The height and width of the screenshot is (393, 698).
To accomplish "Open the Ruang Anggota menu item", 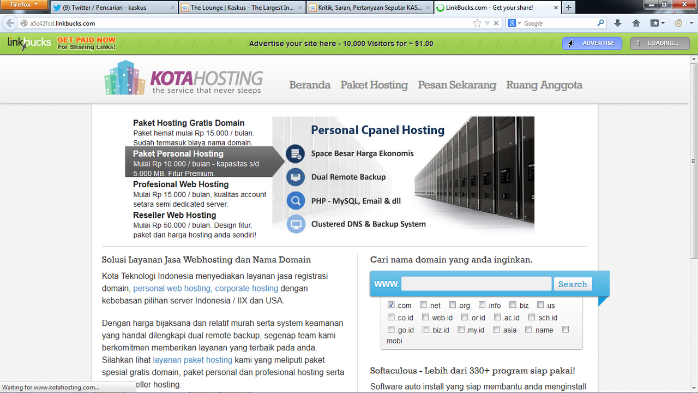I will click(x=544, y=85).
